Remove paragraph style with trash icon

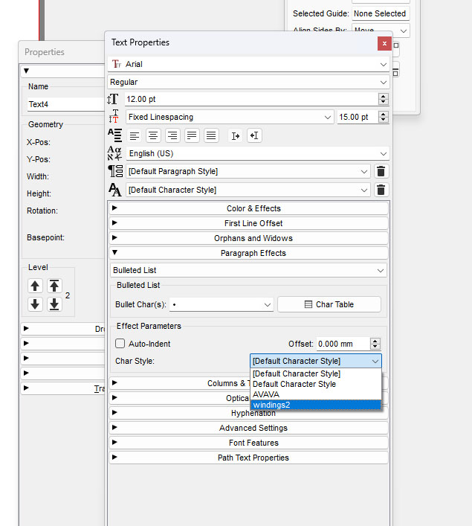(381, 172)
